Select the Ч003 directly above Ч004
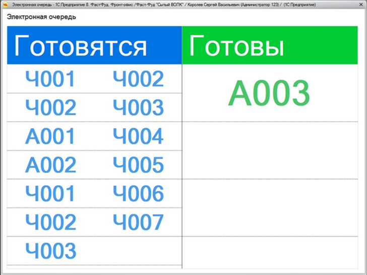 click(x=138, y=108)
